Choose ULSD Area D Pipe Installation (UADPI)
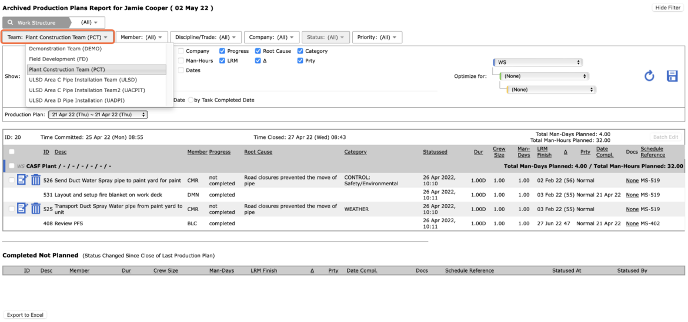 96,101
